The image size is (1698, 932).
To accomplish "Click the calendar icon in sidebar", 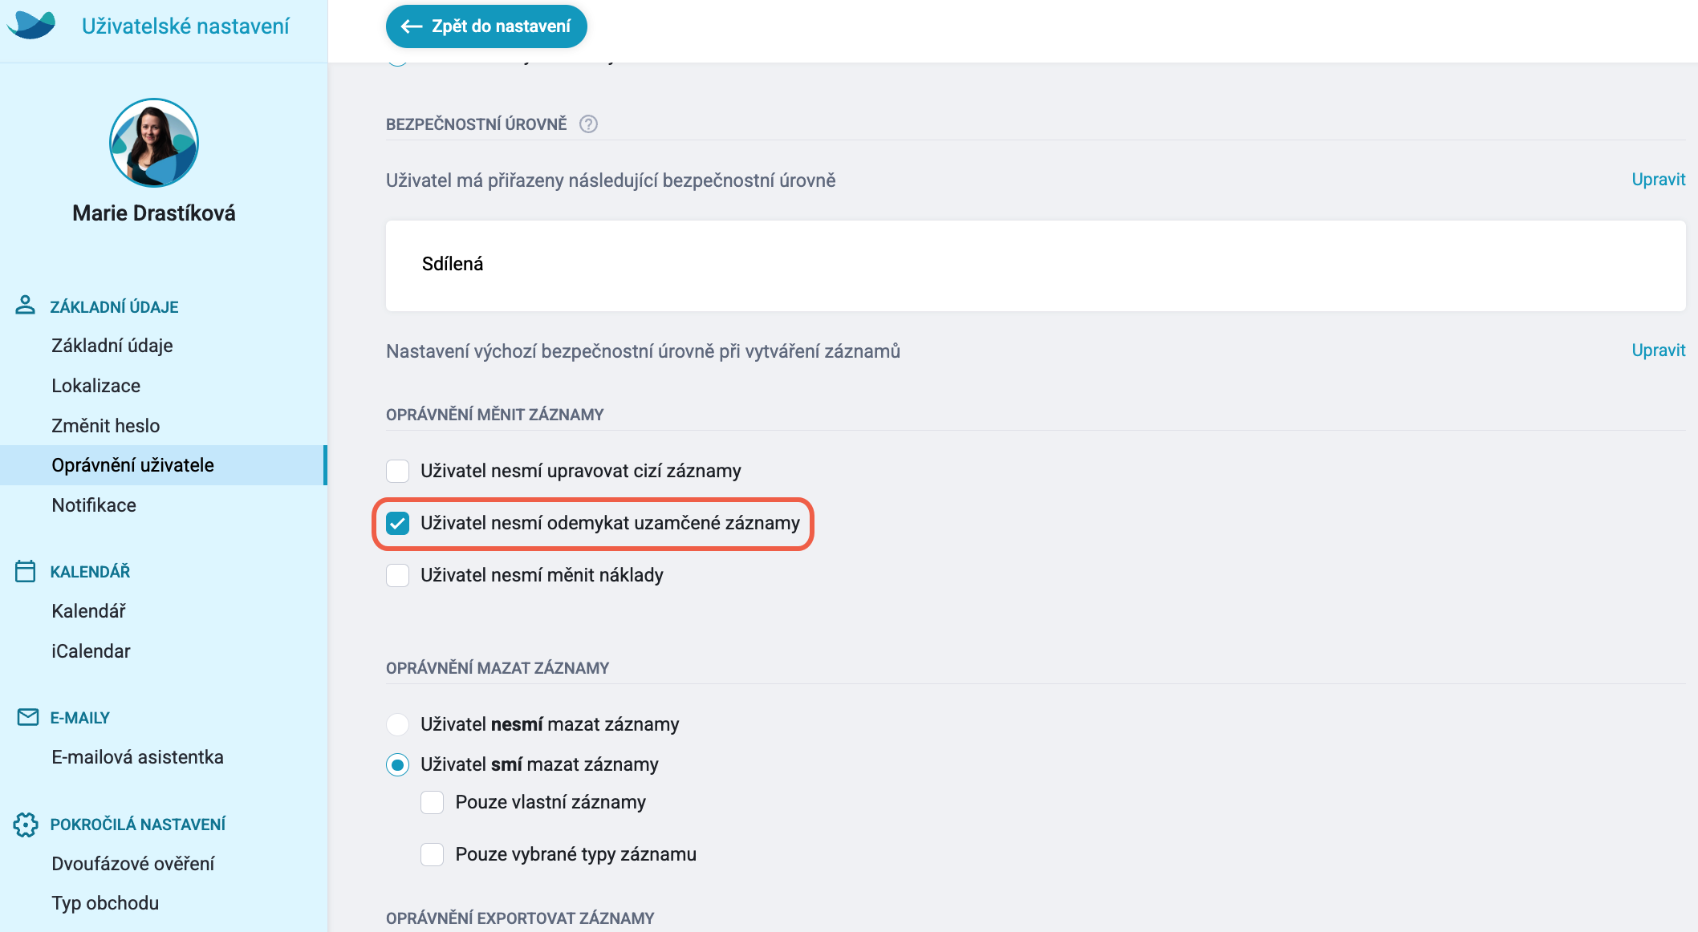I will 26,571.
